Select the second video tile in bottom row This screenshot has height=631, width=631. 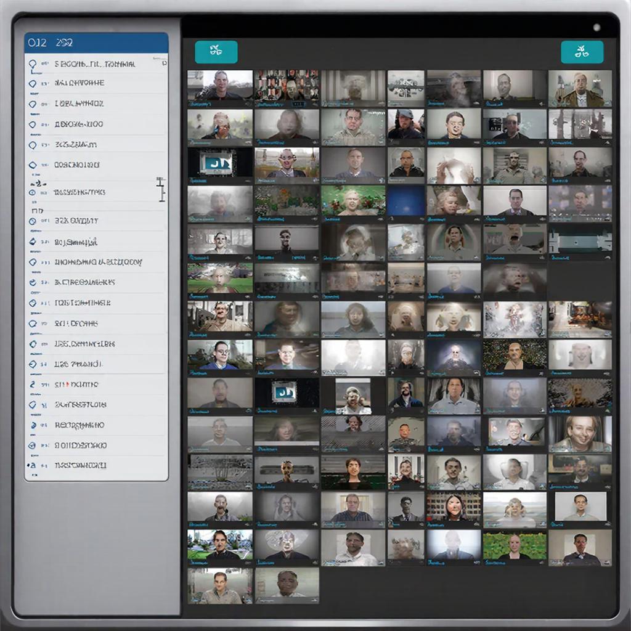[x=287, y=584]
